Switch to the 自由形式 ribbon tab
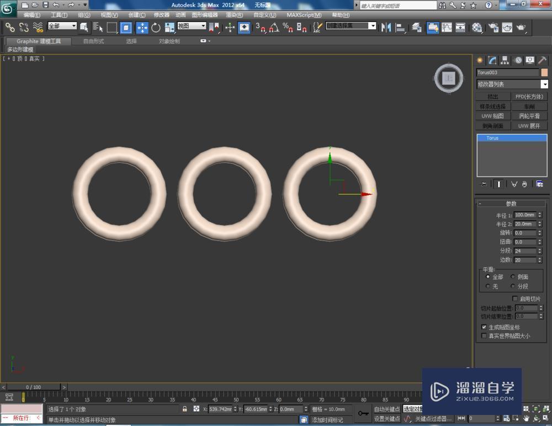Image resolution: width=552 pixels, height=426 pixels. point(94,40)
